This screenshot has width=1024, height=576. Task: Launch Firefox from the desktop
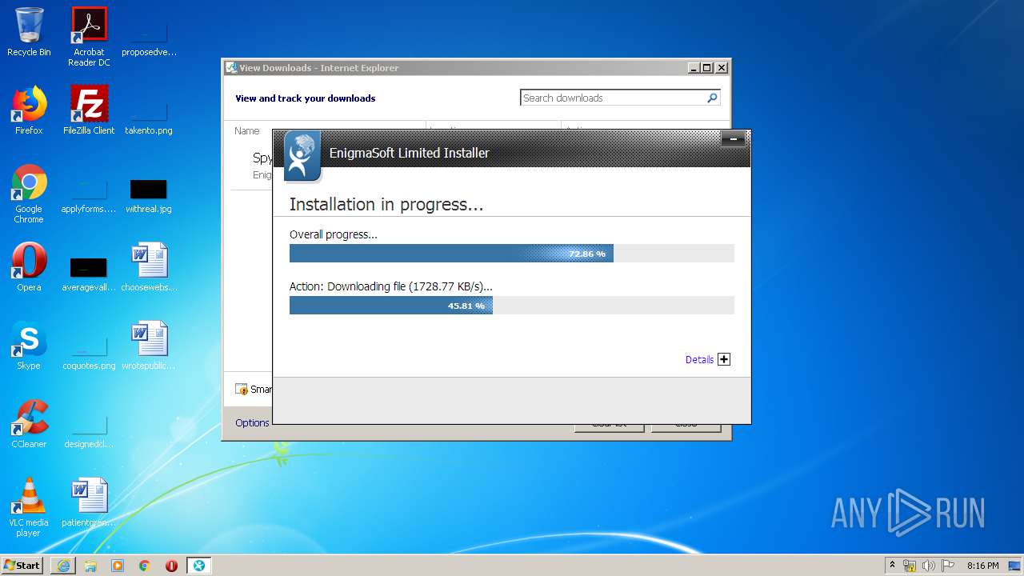tap(29, 110)
